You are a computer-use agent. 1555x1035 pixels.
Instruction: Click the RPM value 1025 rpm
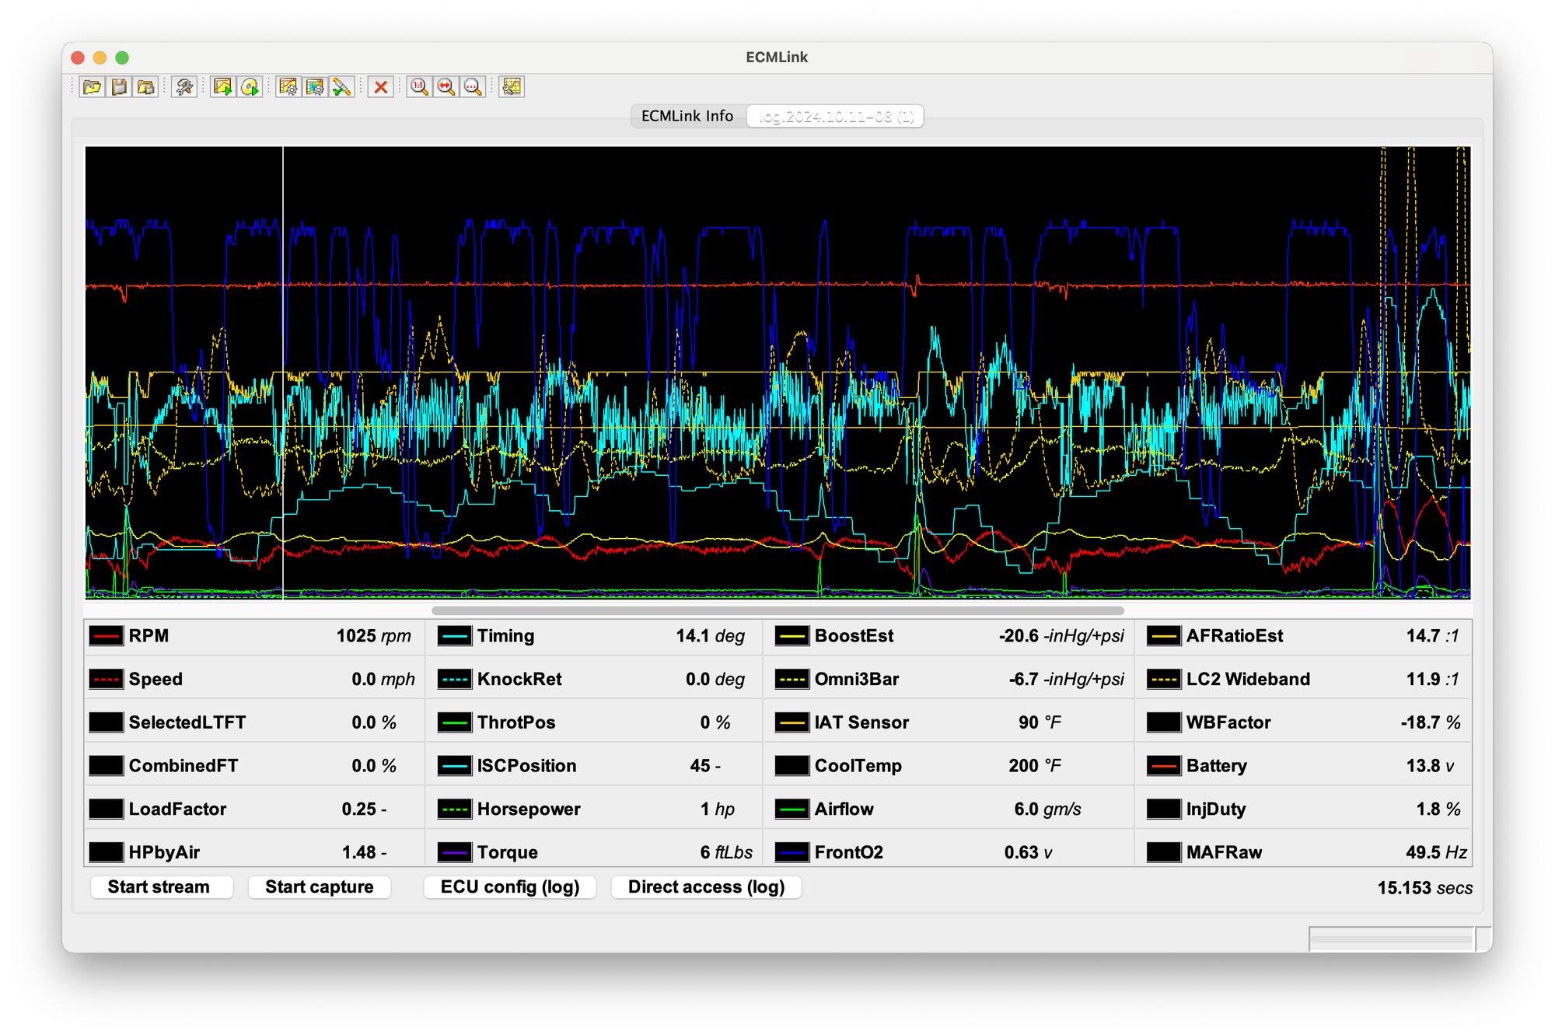373,636
